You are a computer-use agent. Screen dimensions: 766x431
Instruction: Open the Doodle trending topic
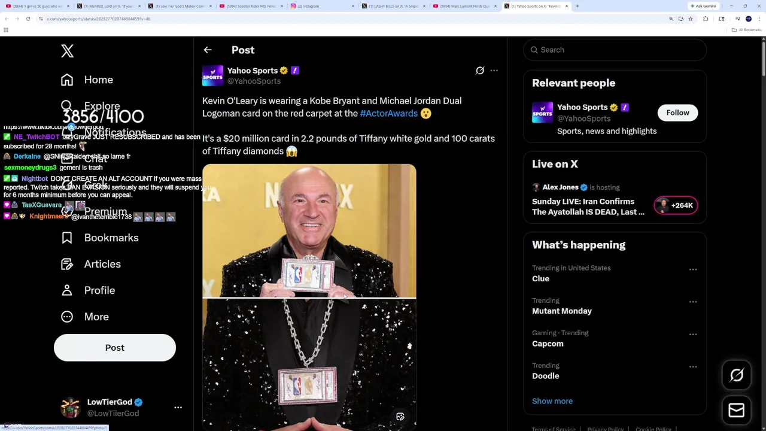click(546, 376)
